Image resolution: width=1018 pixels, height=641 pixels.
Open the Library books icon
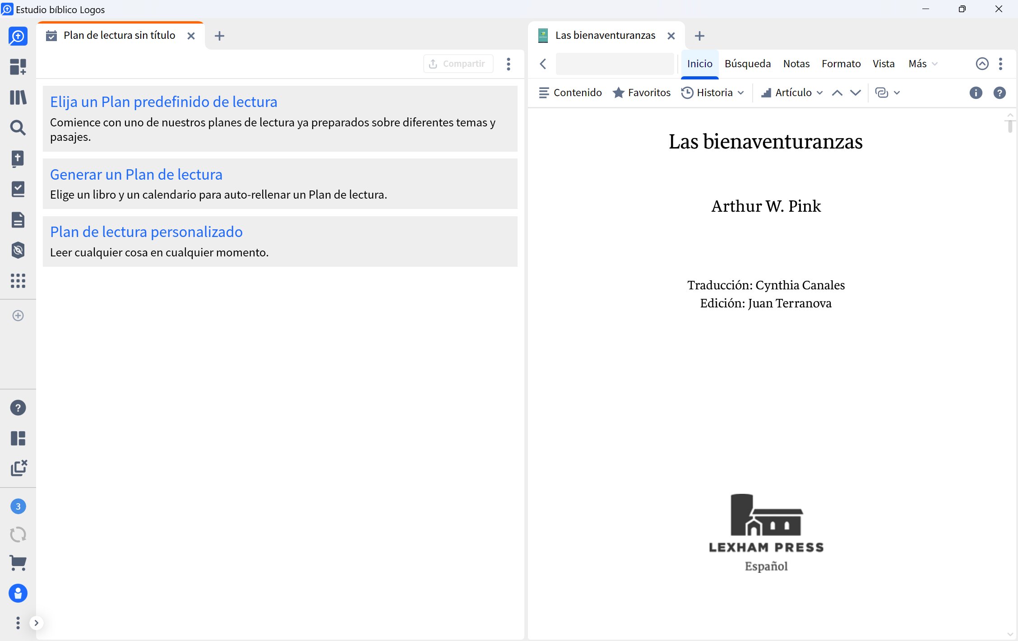[x=18, y=97]
